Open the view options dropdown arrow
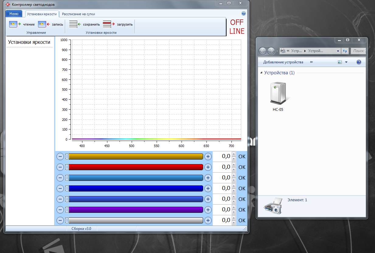 346,62
